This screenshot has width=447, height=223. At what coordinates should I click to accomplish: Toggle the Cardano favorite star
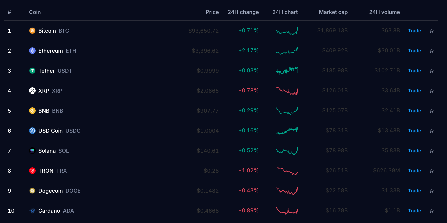pos(432,211)
